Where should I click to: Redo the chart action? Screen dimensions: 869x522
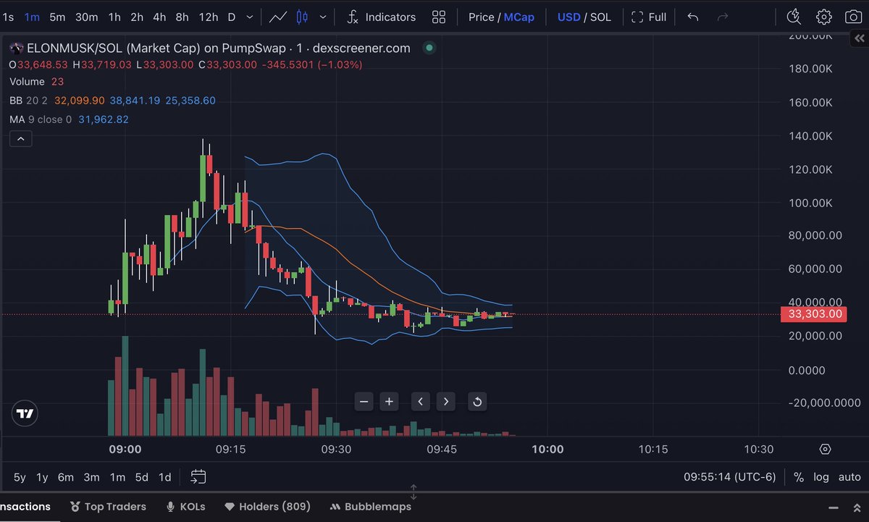721,17
